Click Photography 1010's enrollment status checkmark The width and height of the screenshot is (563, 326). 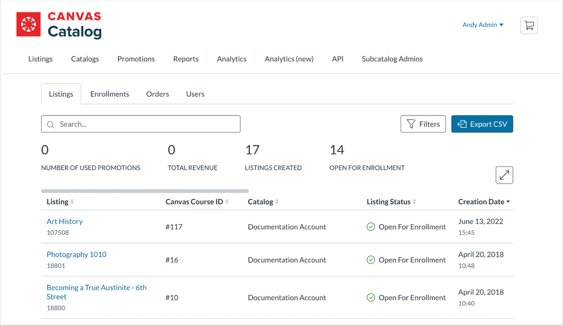[x=371, y=260]
